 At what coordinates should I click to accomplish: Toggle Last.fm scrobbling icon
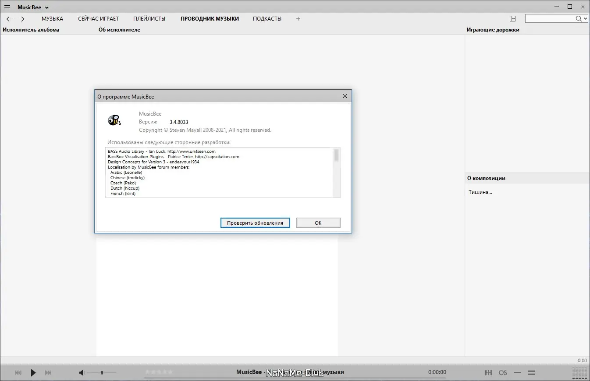click(x=503, y=373)
